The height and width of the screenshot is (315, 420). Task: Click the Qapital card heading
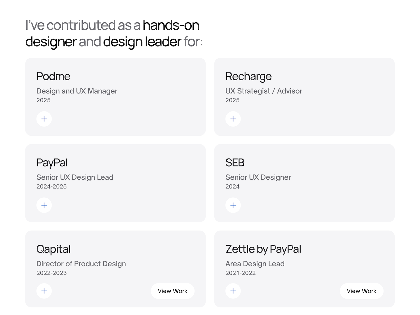(54, 249)
